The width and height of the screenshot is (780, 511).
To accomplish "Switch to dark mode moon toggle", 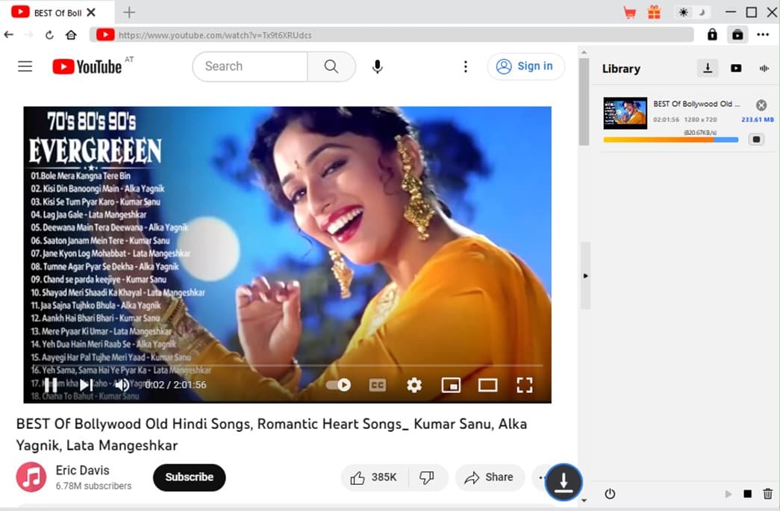I will tap(702, 13).
